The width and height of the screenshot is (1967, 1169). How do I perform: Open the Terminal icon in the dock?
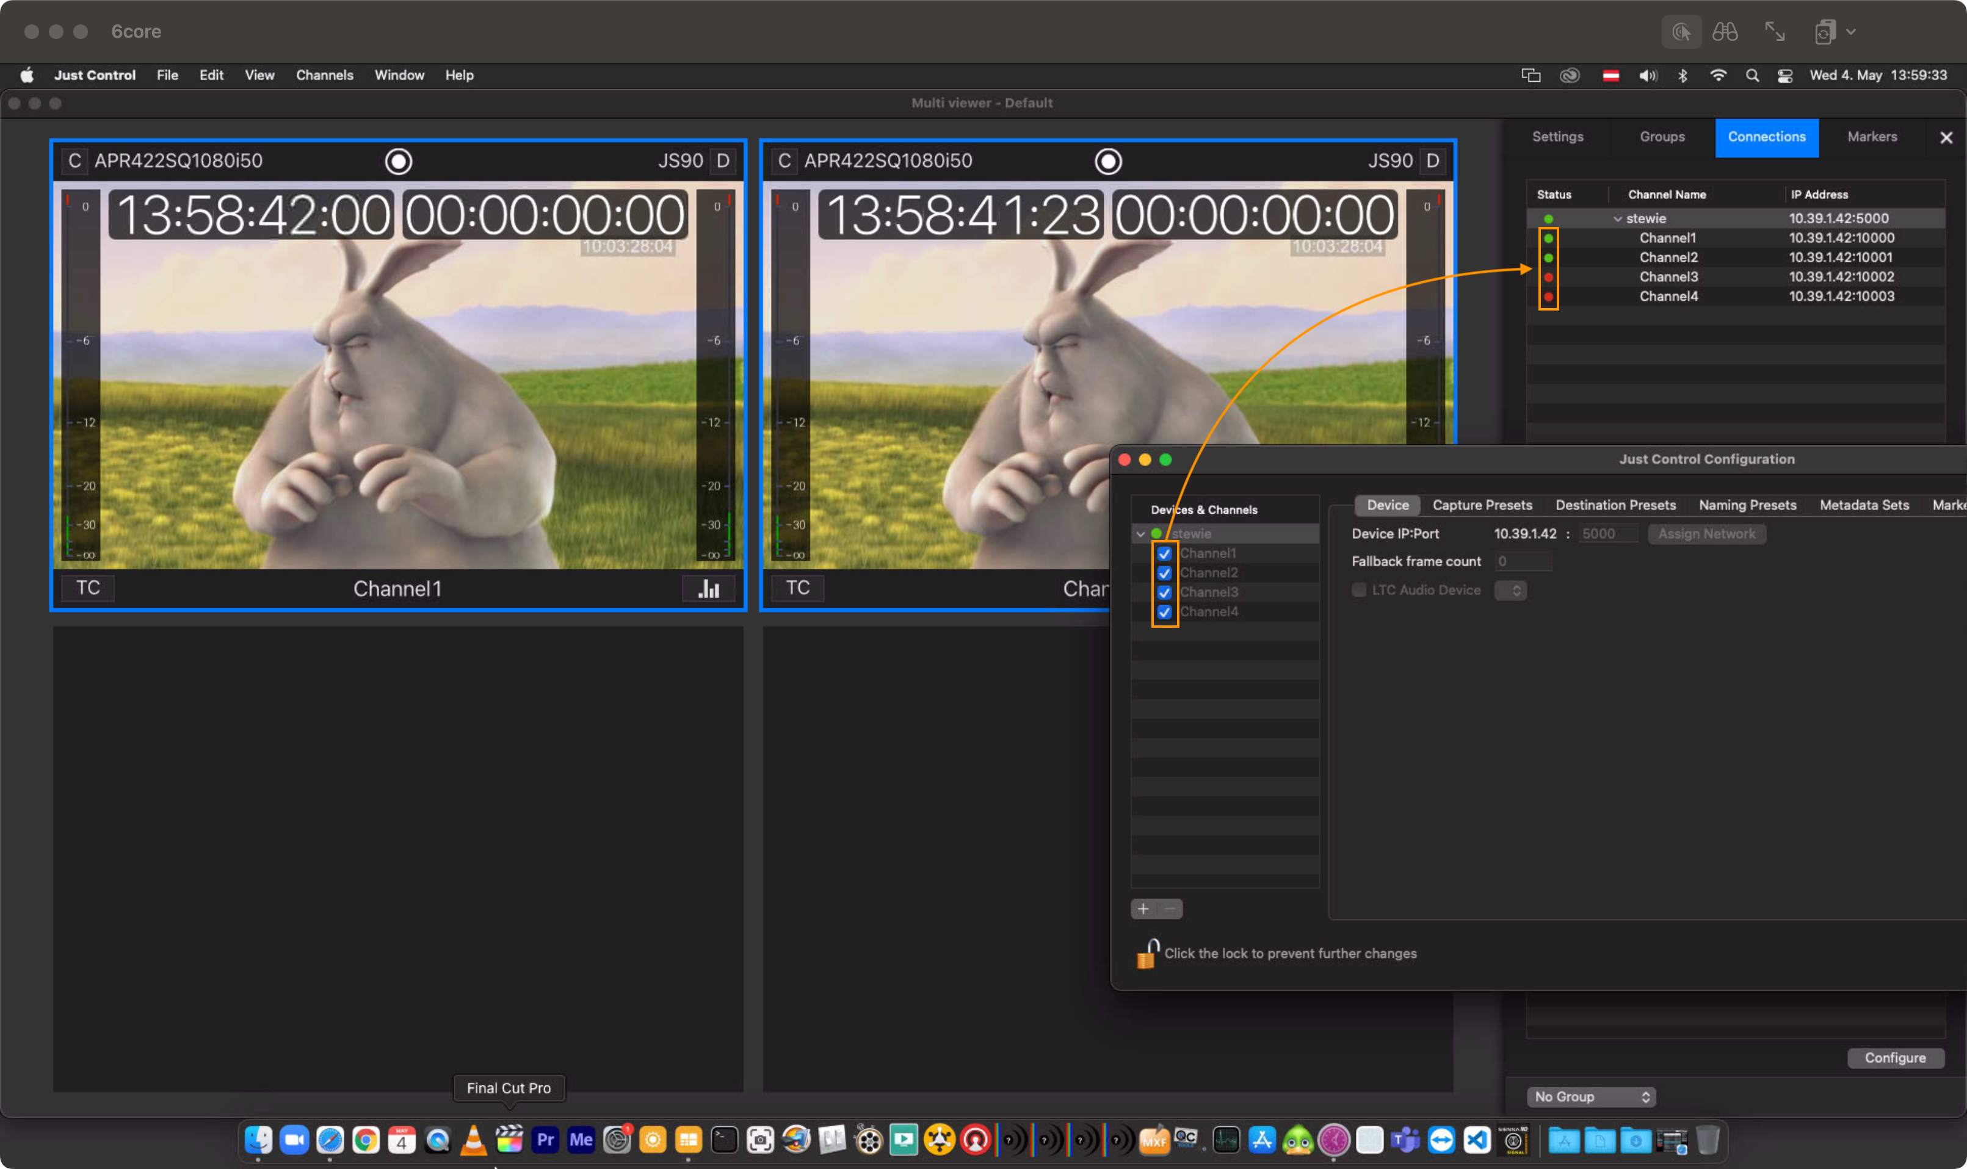724,1140
